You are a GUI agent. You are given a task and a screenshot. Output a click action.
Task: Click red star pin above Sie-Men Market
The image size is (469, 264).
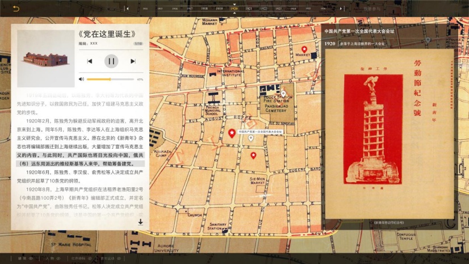pyautogui.click(x=253, y=156)
